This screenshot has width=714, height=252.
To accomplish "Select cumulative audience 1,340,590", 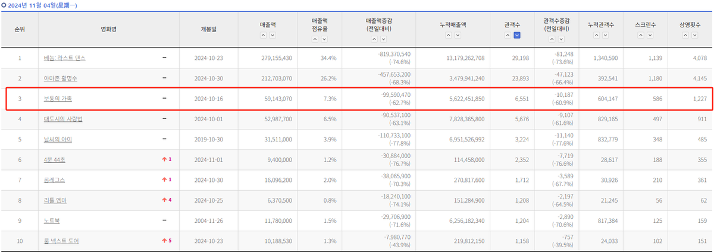I will (x=606, y=58).
